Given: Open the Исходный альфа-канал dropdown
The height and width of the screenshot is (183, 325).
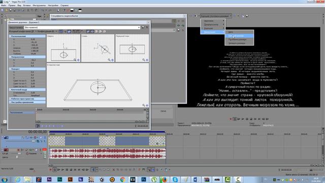Looking at the screenshot, I should click(x=22, y=32).
